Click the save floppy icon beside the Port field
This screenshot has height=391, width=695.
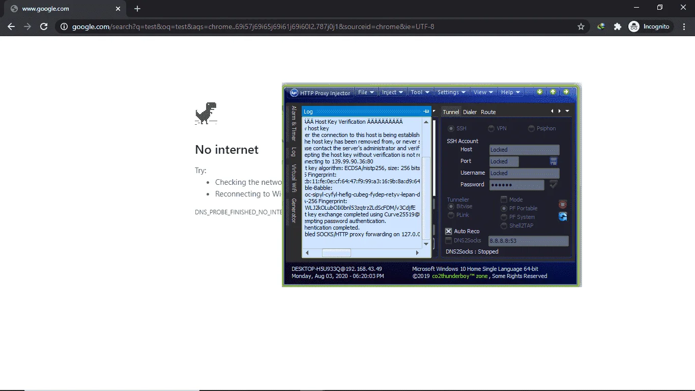pos(553,161)
